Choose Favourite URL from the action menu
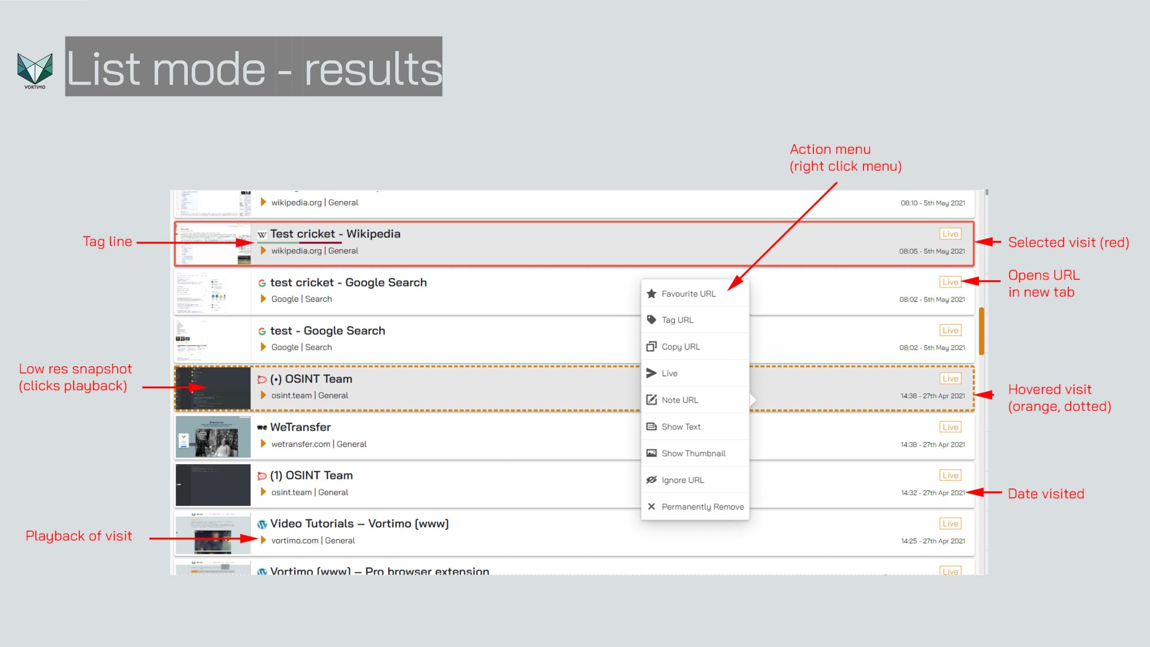The width and height of the screenshot is (1150, 647). pyautogui.click(x=695, y=293)
